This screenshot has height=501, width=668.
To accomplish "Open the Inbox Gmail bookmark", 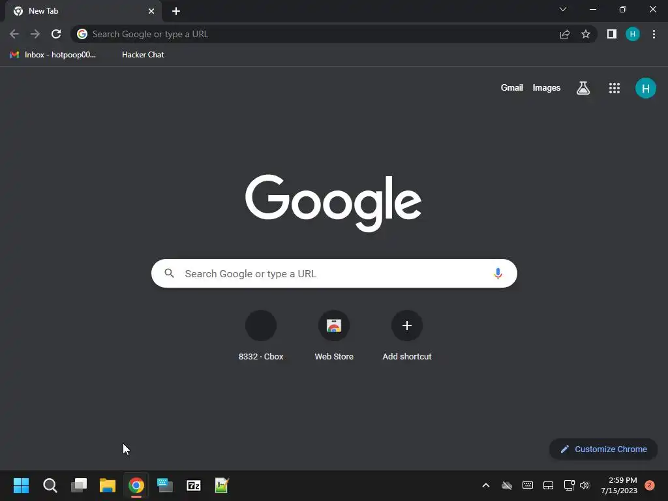I will pos(53,55).
